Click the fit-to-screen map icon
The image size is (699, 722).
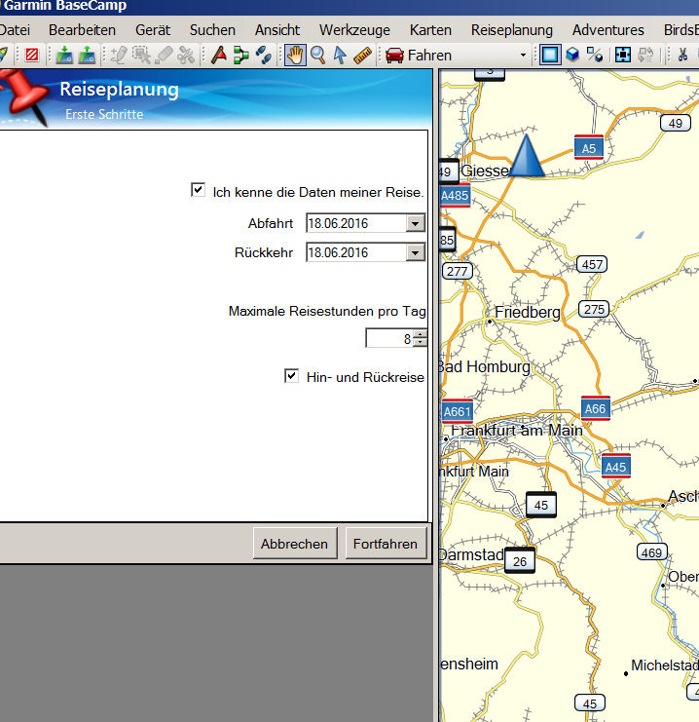[623, 56]
